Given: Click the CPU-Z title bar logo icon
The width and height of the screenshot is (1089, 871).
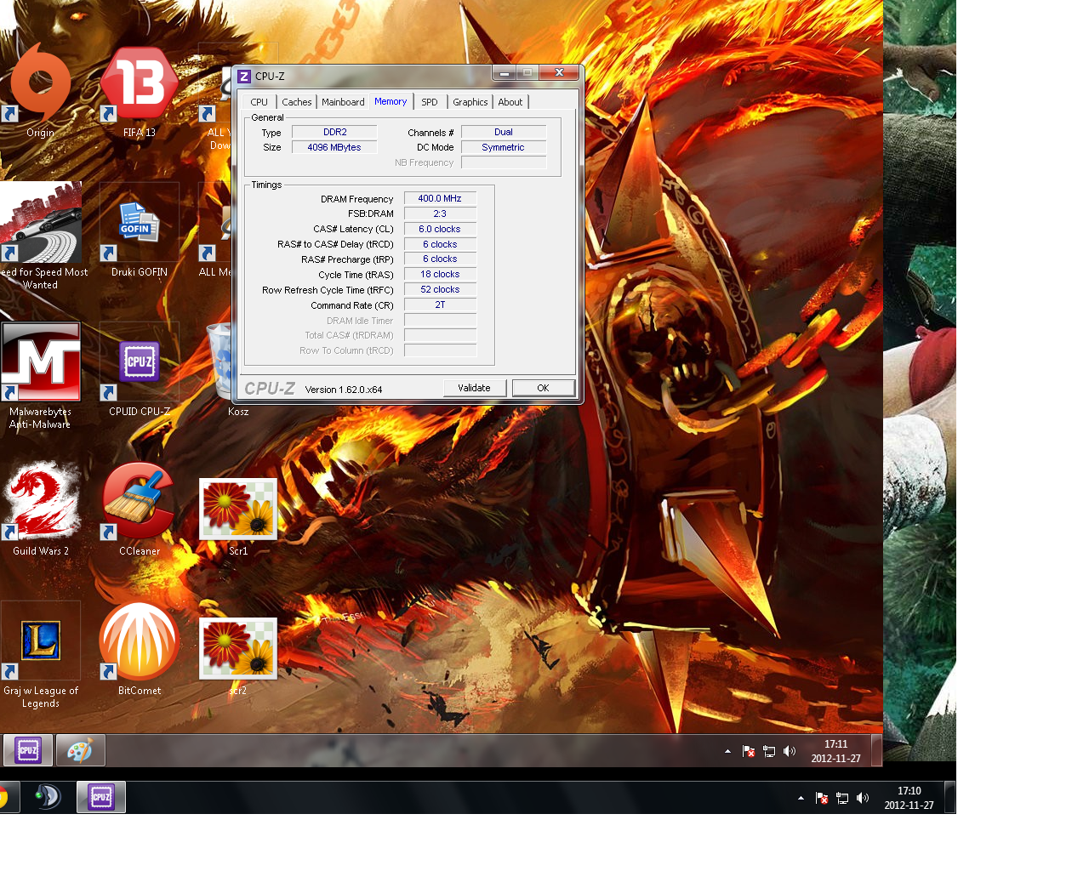Looking at the screenshot, I should [244, 77].
